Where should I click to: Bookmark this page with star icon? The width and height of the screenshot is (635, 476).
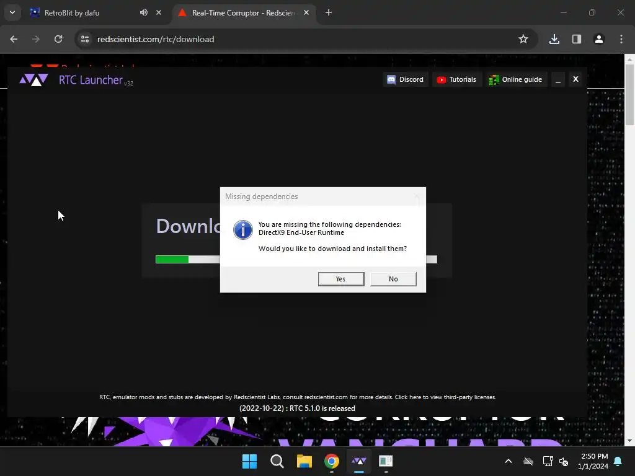pyautogui.click(x=523, y=39)
